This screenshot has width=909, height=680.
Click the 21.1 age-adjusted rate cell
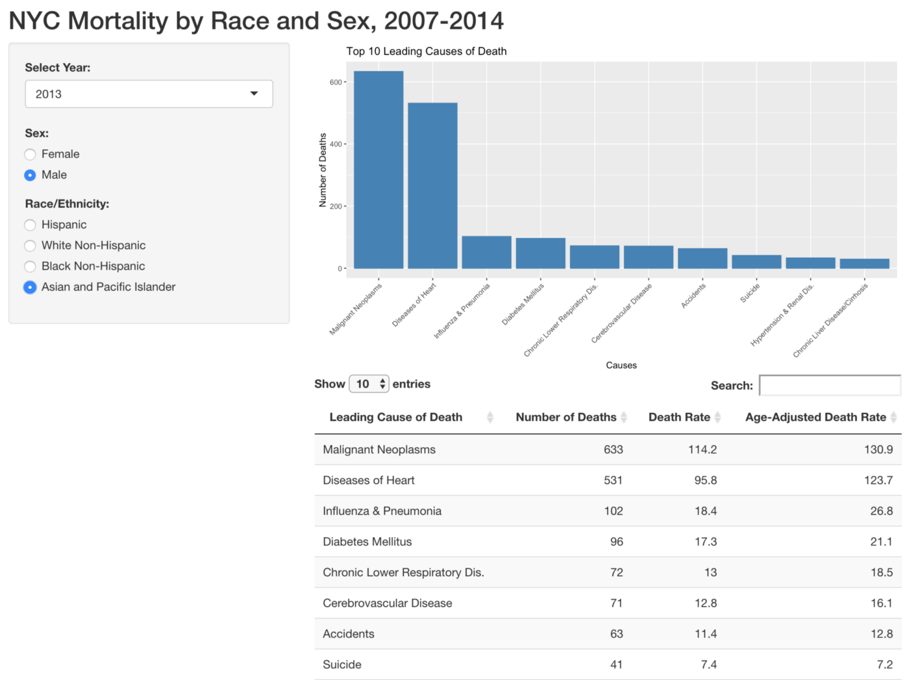tap(882, 542)
